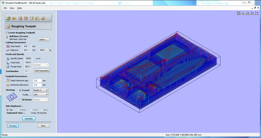
Task: Click the '1 Hour 45 minutes' estimated time text
Action: click(x=39, y=113)
